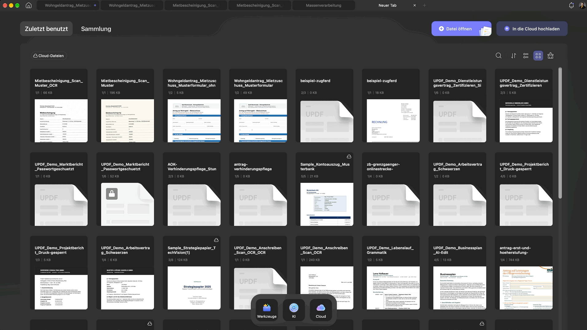Screen dimensions: 587x330
Task: Add a new tab with plus icon
Action: 424,5
